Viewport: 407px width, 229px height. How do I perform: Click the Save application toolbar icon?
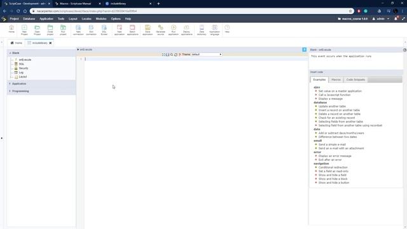pos(148,30)
